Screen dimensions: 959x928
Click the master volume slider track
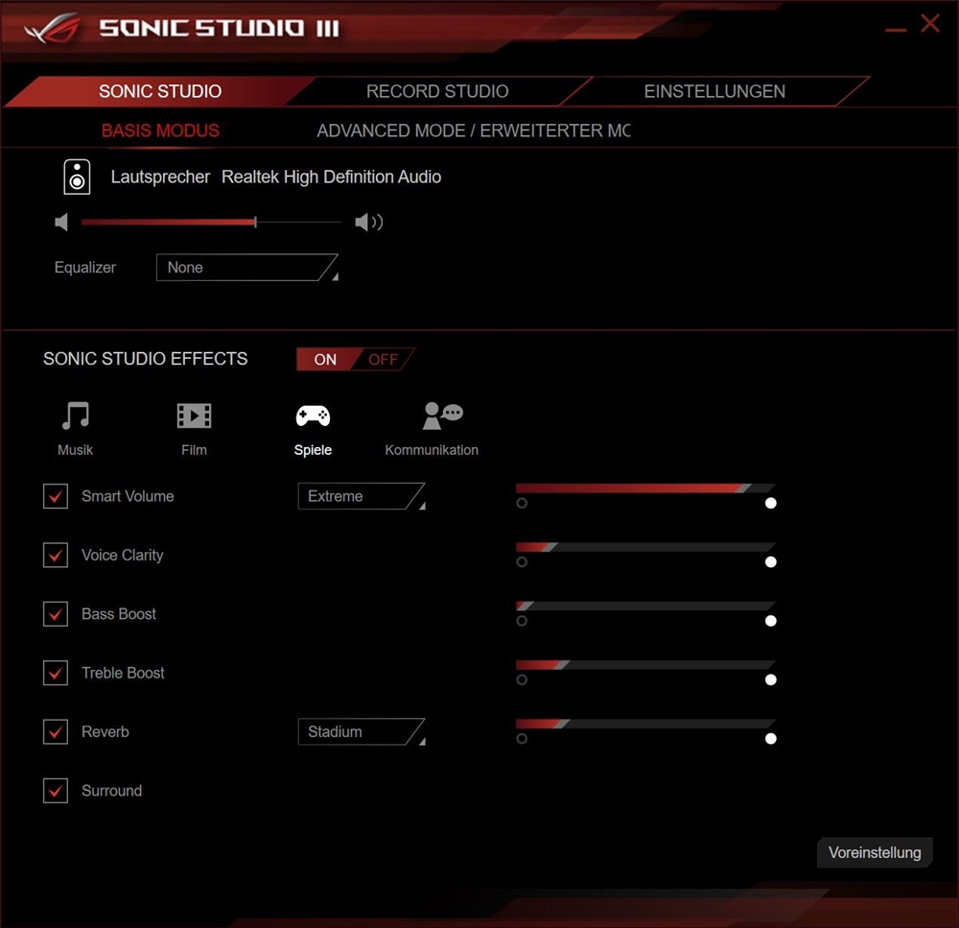211,223
